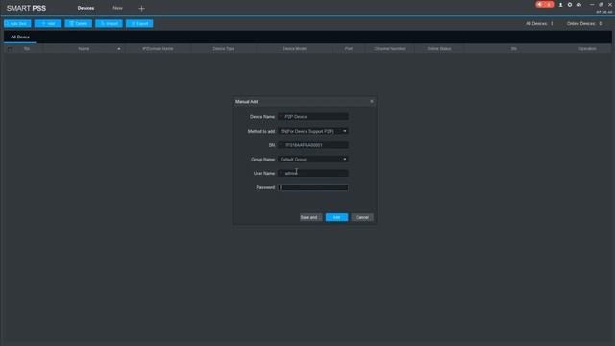
Task: Click the Save and Continue button
Action: 310,217
